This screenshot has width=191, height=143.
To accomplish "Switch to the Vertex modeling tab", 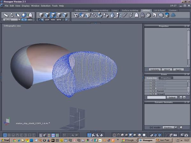I will point(100,10).
